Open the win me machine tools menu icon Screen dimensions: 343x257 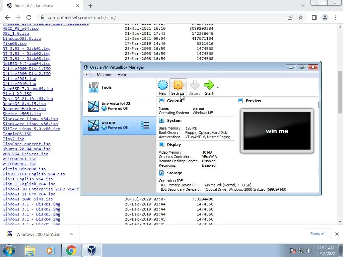coord(145,125)
